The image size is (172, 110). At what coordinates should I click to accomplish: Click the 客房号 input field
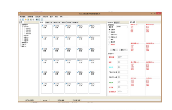[122, 27]
